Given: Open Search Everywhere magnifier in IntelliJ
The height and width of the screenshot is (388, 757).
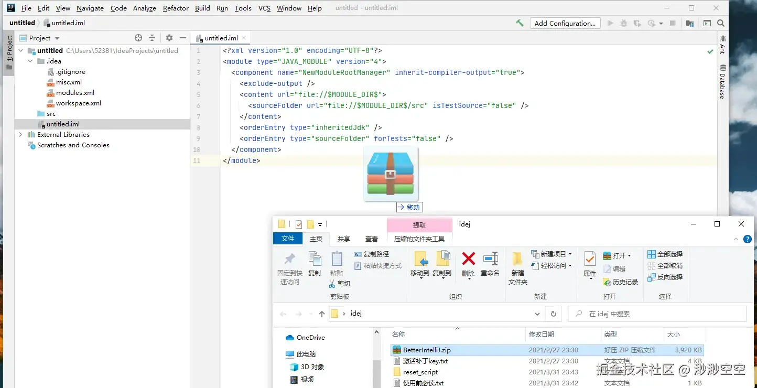Looking at the screenshot, I should tap(721, 23).
